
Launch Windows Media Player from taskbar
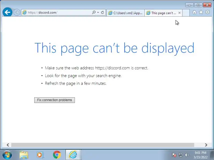tap(40, 155)
